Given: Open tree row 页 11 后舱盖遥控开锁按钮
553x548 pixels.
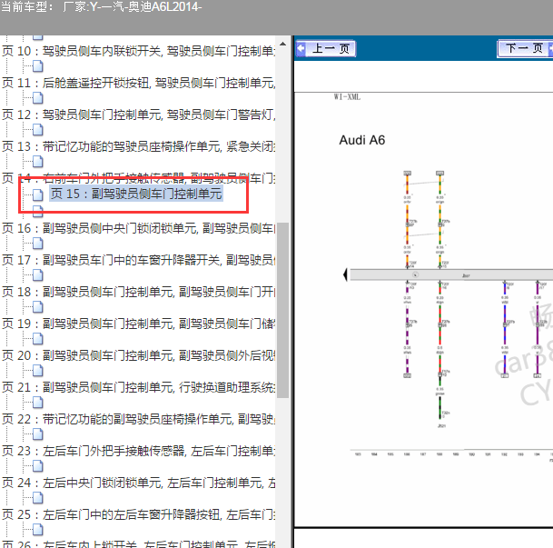Looking at the screenshot, I should (138, 83).
